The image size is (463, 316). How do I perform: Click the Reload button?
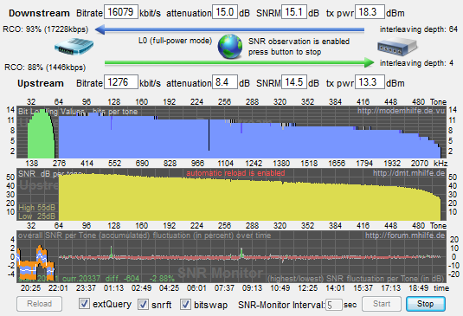[x=39, y=304]
